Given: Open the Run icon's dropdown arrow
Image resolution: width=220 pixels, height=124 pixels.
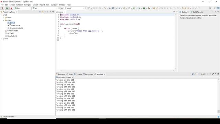Looking at the screenshot, I should [x=146, y=8].
